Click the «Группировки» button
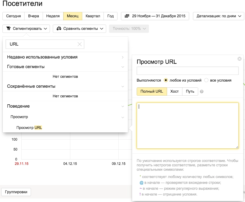245x202 pixels. point(16,192)
